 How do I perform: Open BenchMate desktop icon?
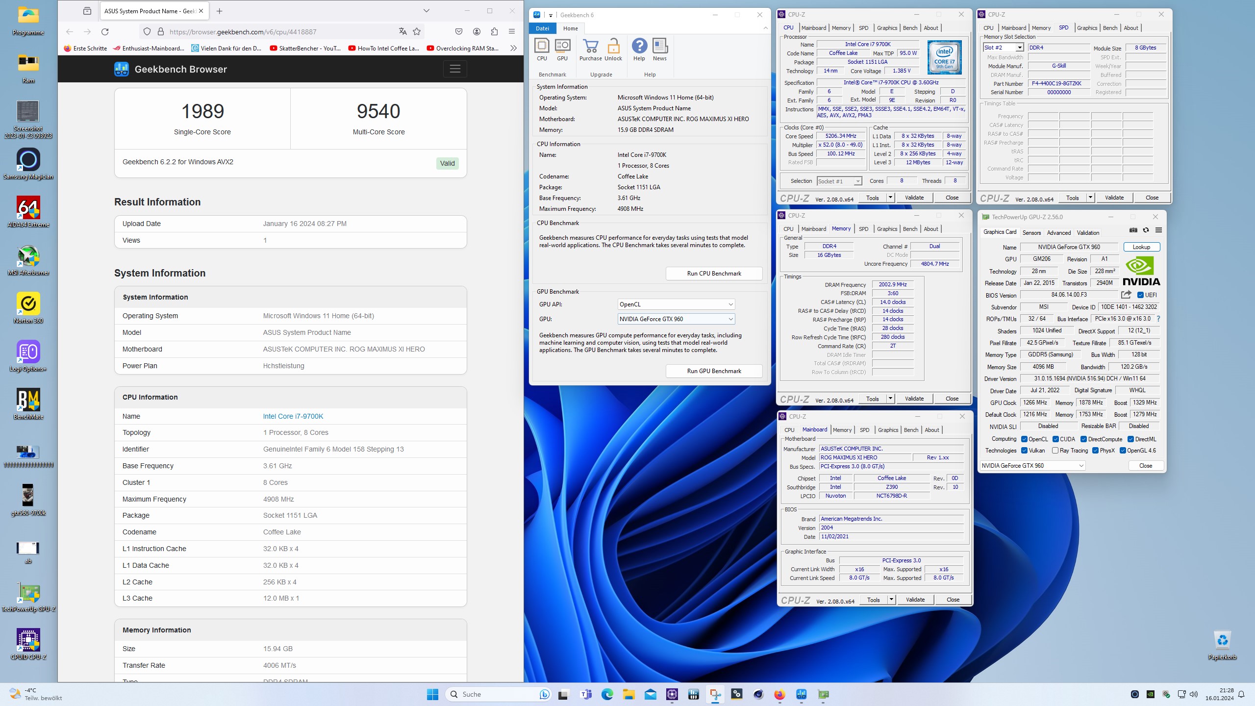pos(28,404)
